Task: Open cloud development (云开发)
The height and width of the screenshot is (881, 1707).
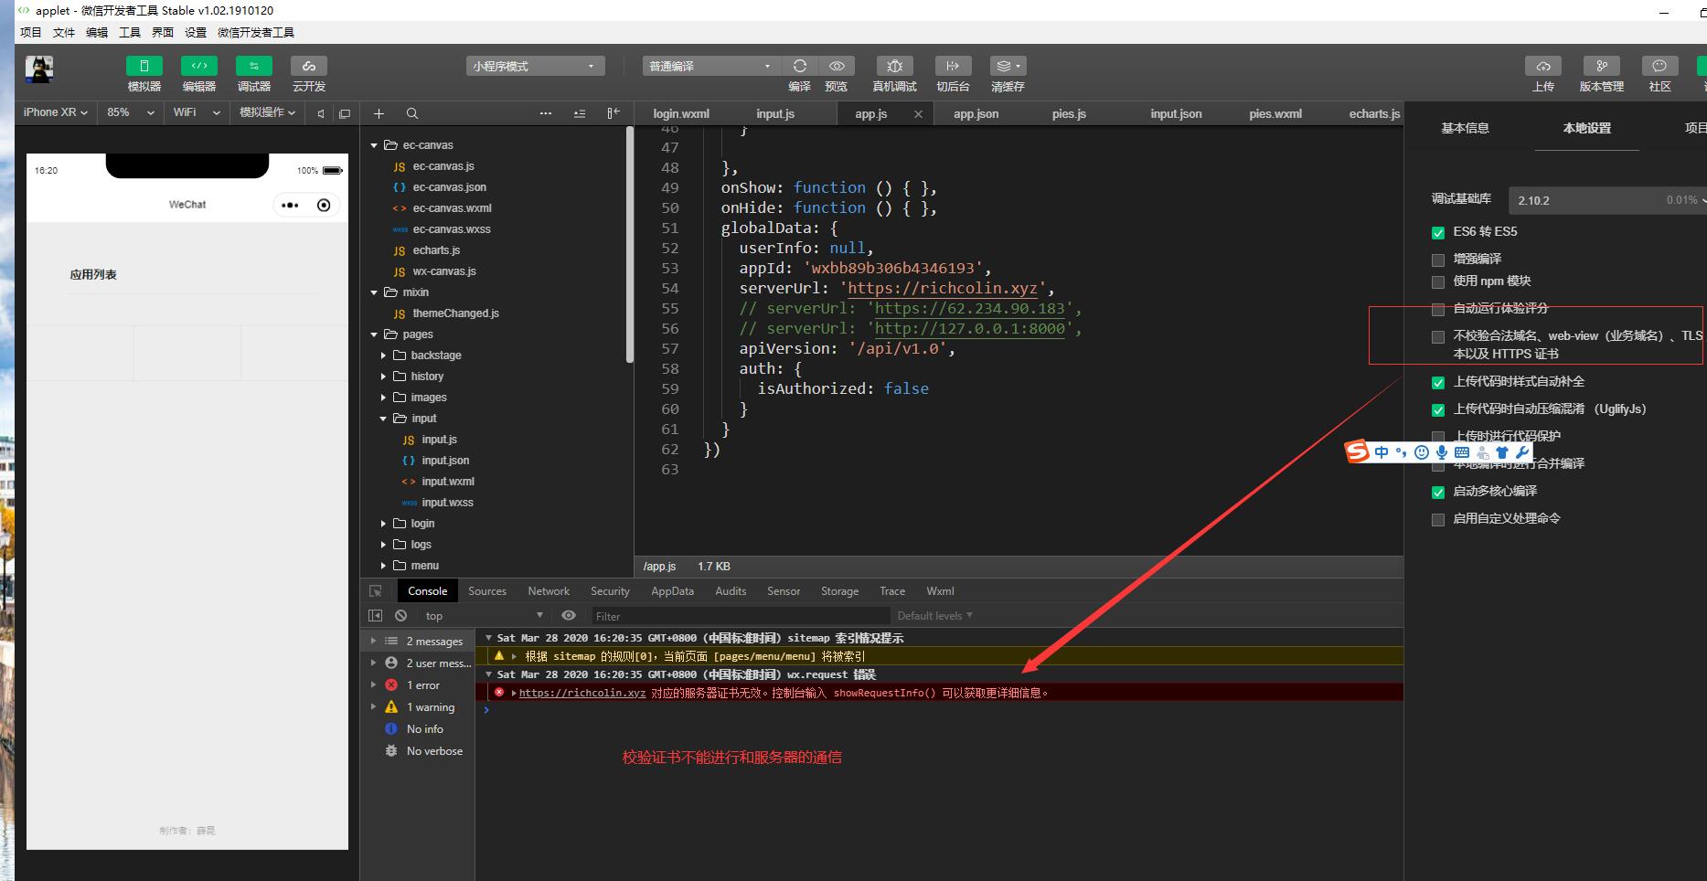Action: 309,66
